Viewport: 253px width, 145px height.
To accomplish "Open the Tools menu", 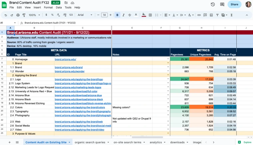I will point(68,7).
